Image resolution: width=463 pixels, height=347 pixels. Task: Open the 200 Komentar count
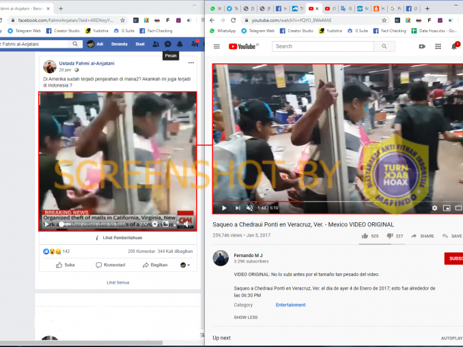141,251
